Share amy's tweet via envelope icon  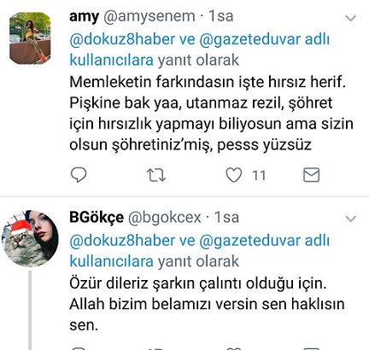point(311,175)
